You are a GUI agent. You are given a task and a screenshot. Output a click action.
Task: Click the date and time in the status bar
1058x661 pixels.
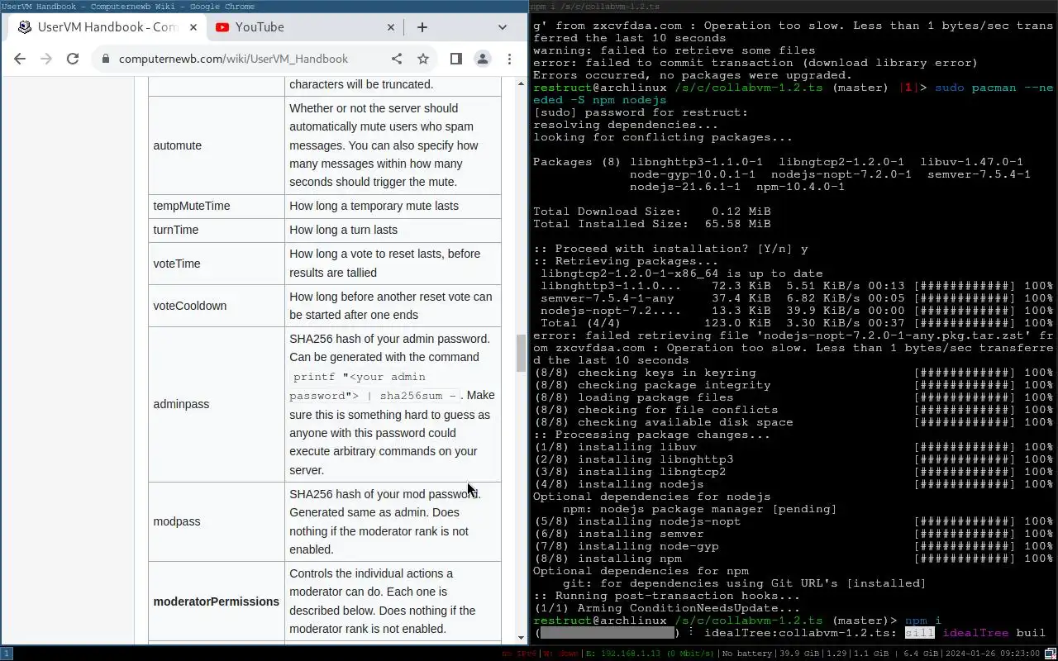pos(992,654)
